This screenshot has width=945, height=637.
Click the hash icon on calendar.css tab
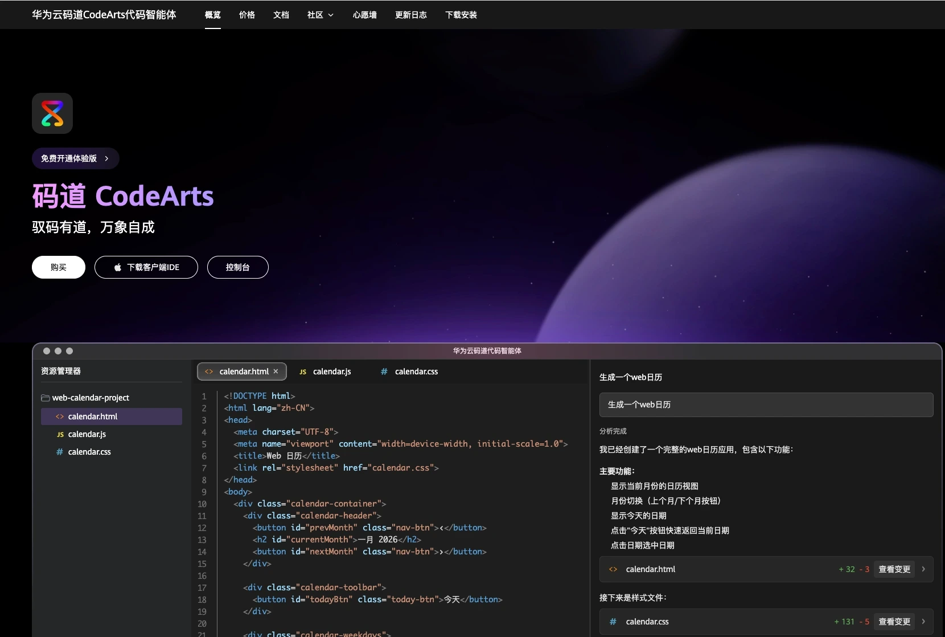pyautogui.click(x=384, y=371)
